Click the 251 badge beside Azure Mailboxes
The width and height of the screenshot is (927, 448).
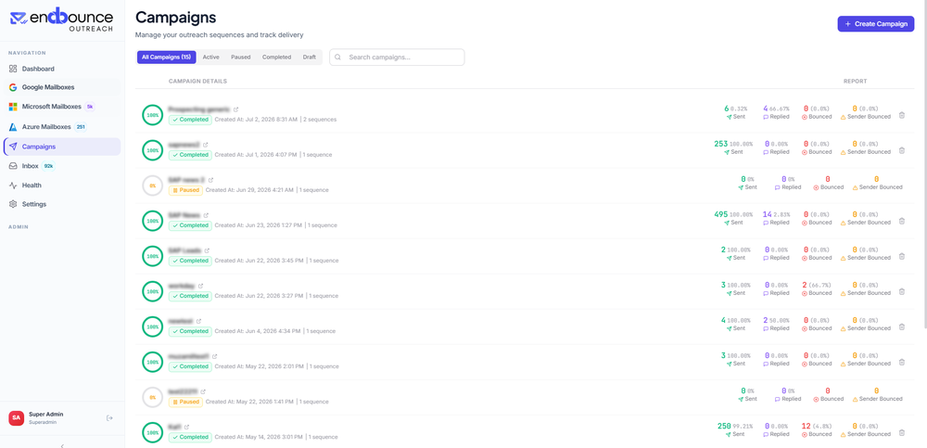click(x=81, y=127)
